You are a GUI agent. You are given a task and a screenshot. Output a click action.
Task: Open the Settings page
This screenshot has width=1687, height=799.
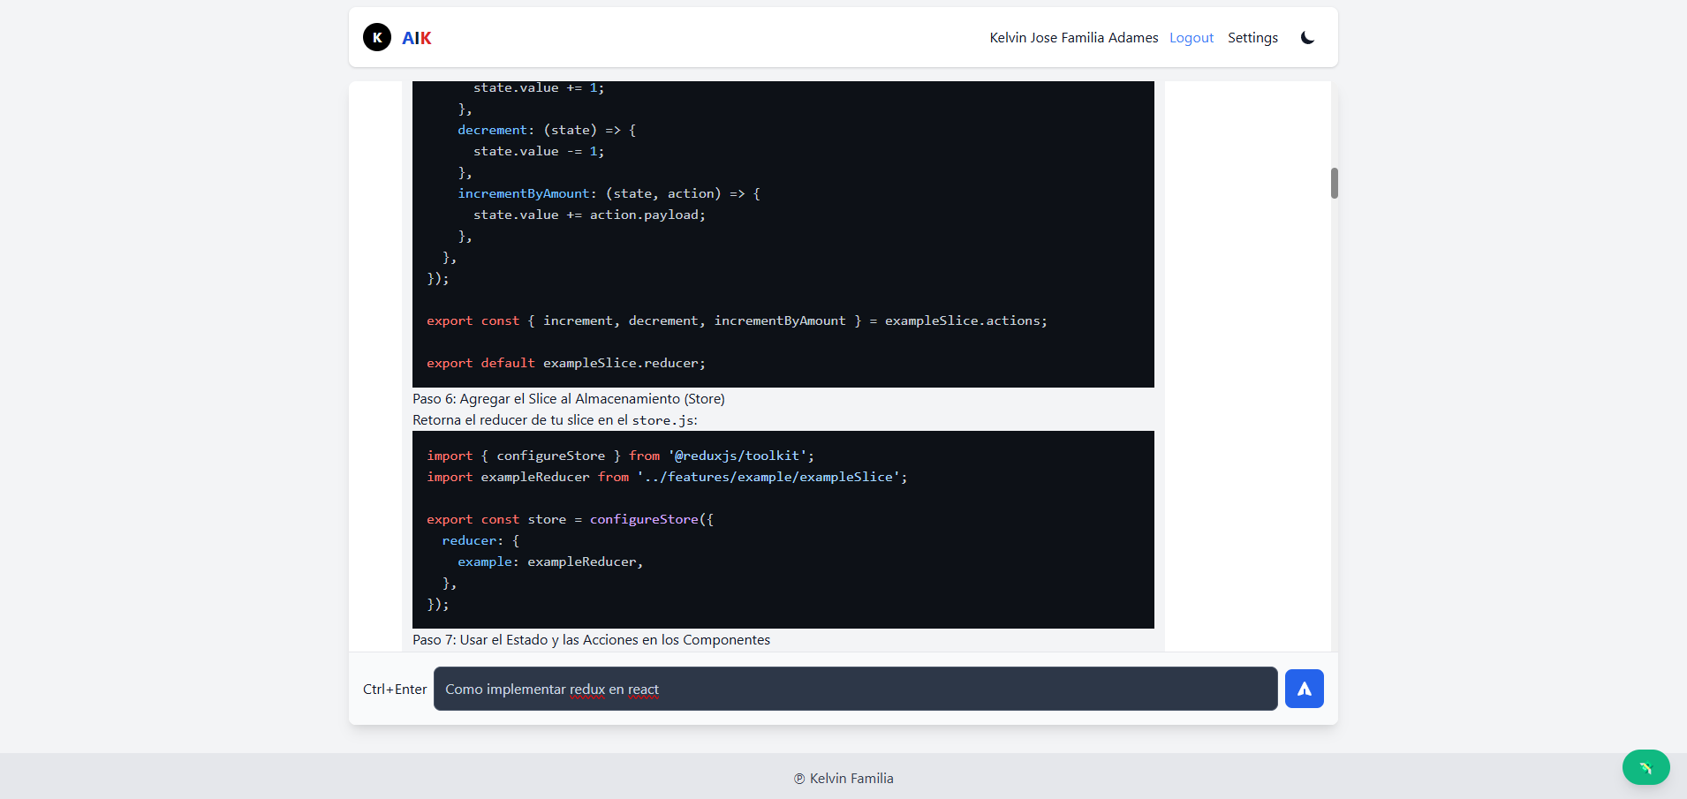click(1252, 38)
